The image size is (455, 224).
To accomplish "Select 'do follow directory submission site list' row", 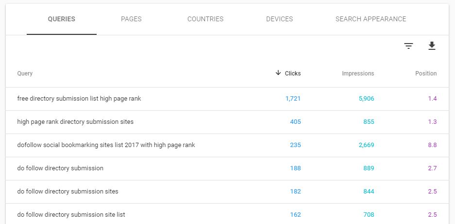I will click(227, 214).
